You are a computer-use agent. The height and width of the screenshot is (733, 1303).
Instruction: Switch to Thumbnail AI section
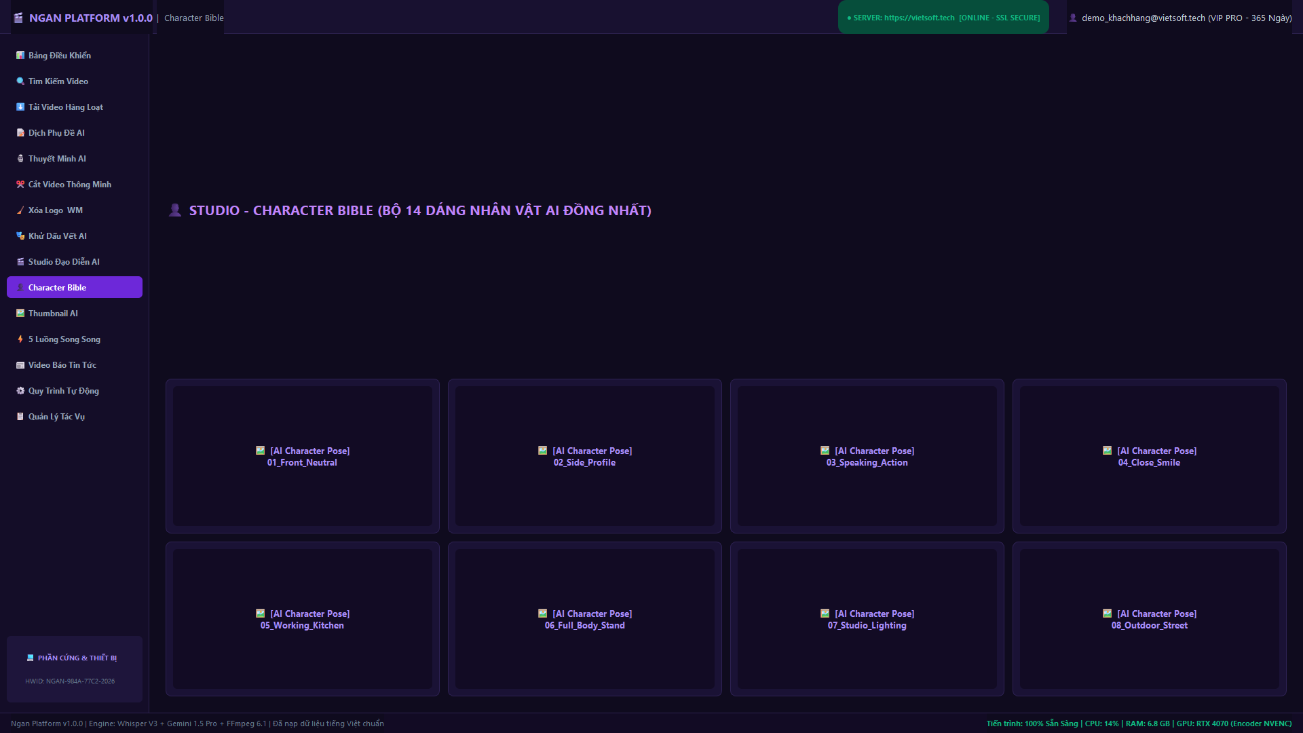click(75, 314)
